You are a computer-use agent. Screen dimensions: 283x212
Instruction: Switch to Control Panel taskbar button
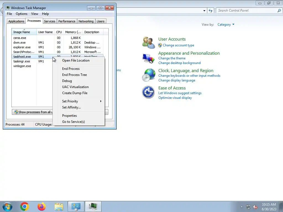76,206
